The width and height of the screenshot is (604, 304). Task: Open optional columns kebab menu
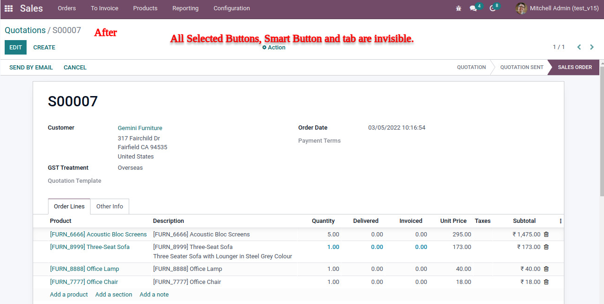[x=561, y=221]
